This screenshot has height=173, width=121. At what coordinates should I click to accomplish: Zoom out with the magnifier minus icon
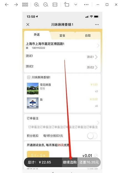point(46,4)
